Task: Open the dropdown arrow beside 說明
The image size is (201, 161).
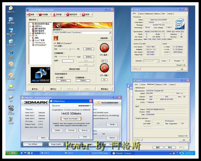Action: pos(92,15)
